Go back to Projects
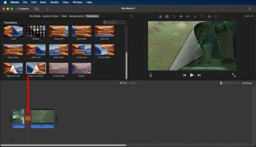 [x=23, y=9]
